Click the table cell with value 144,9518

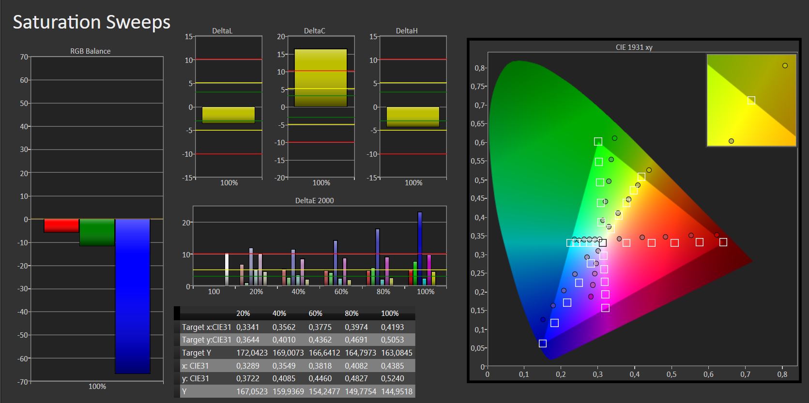397,391
